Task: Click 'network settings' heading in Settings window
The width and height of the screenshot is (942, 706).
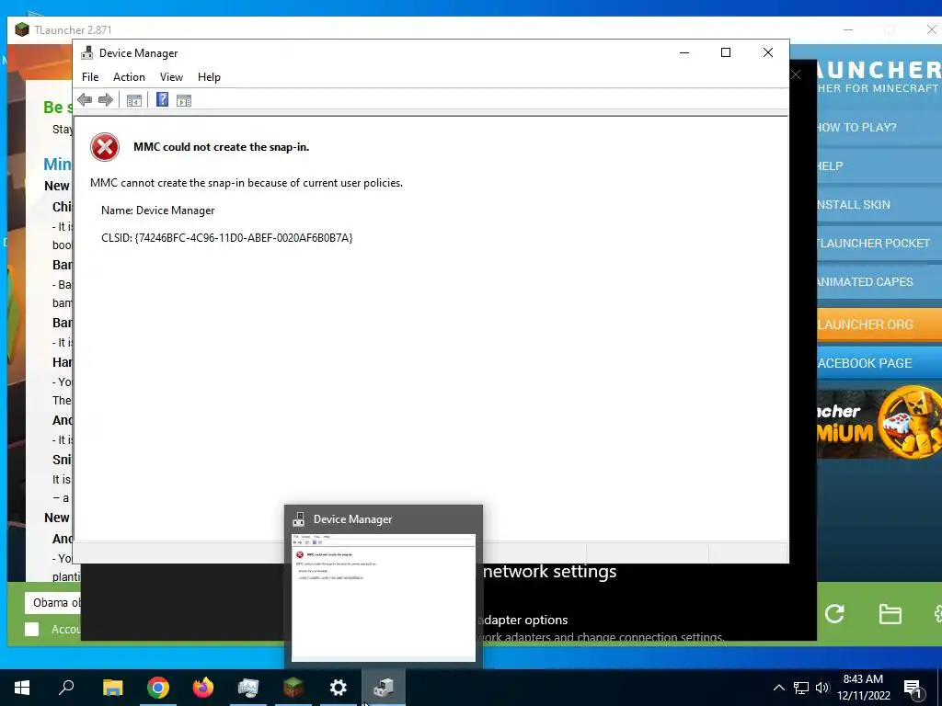Action: point(550,572)
